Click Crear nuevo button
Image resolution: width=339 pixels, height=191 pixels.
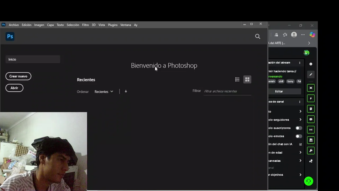pos(18,76)
